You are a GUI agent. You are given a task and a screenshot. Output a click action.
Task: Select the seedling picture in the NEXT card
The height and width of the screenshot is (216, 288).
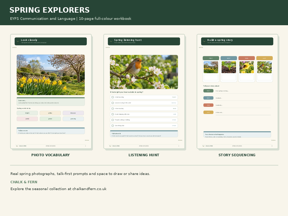tap(229, 67)
